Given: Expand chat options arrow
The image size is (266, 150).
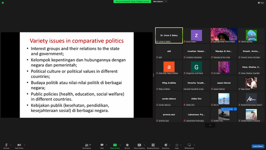Looking at the screenshot, I should (x=106, y=145).
